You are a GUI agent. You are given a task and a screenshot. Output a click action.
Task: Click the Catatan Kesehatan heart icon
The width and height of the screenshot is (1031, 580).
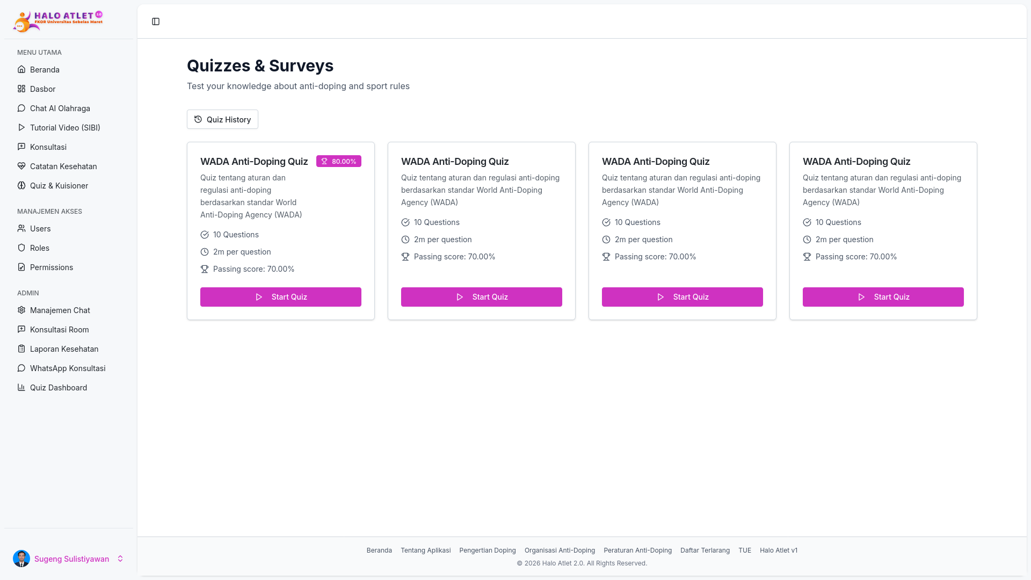click(x=21, y=166)
